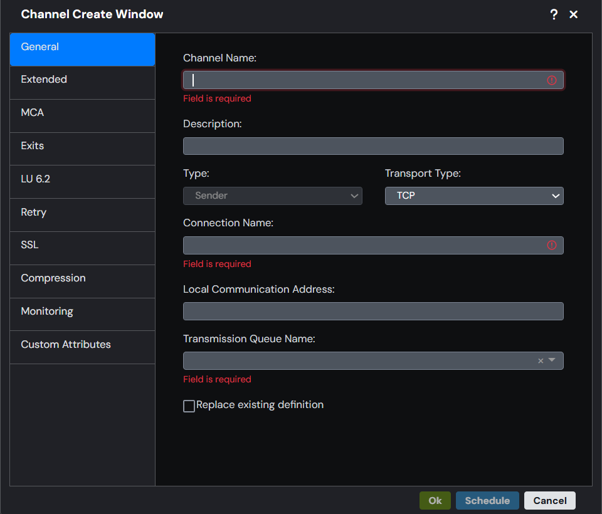This screenshot has width=602, height=514.
Task: Open the LU 6.2 tab
Action: [83, 182]
